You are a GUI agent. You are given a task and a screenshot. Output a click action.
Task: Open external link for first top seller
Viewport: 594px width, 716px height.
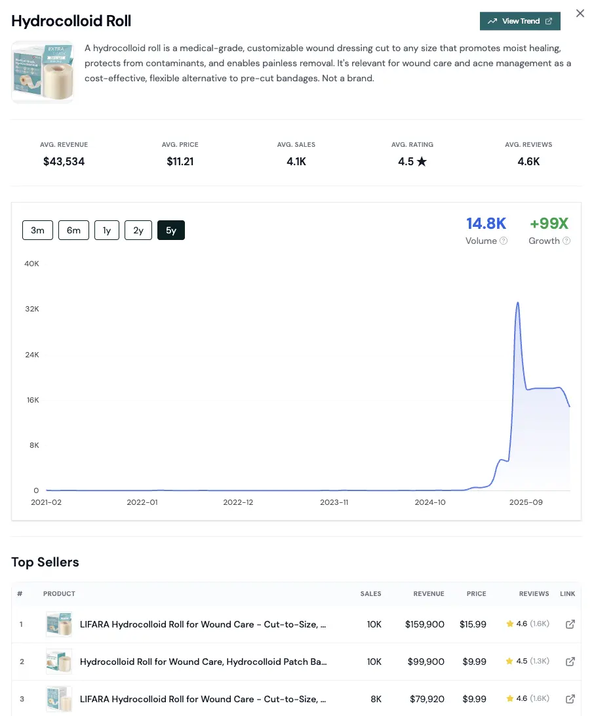[x=570, y=624]
